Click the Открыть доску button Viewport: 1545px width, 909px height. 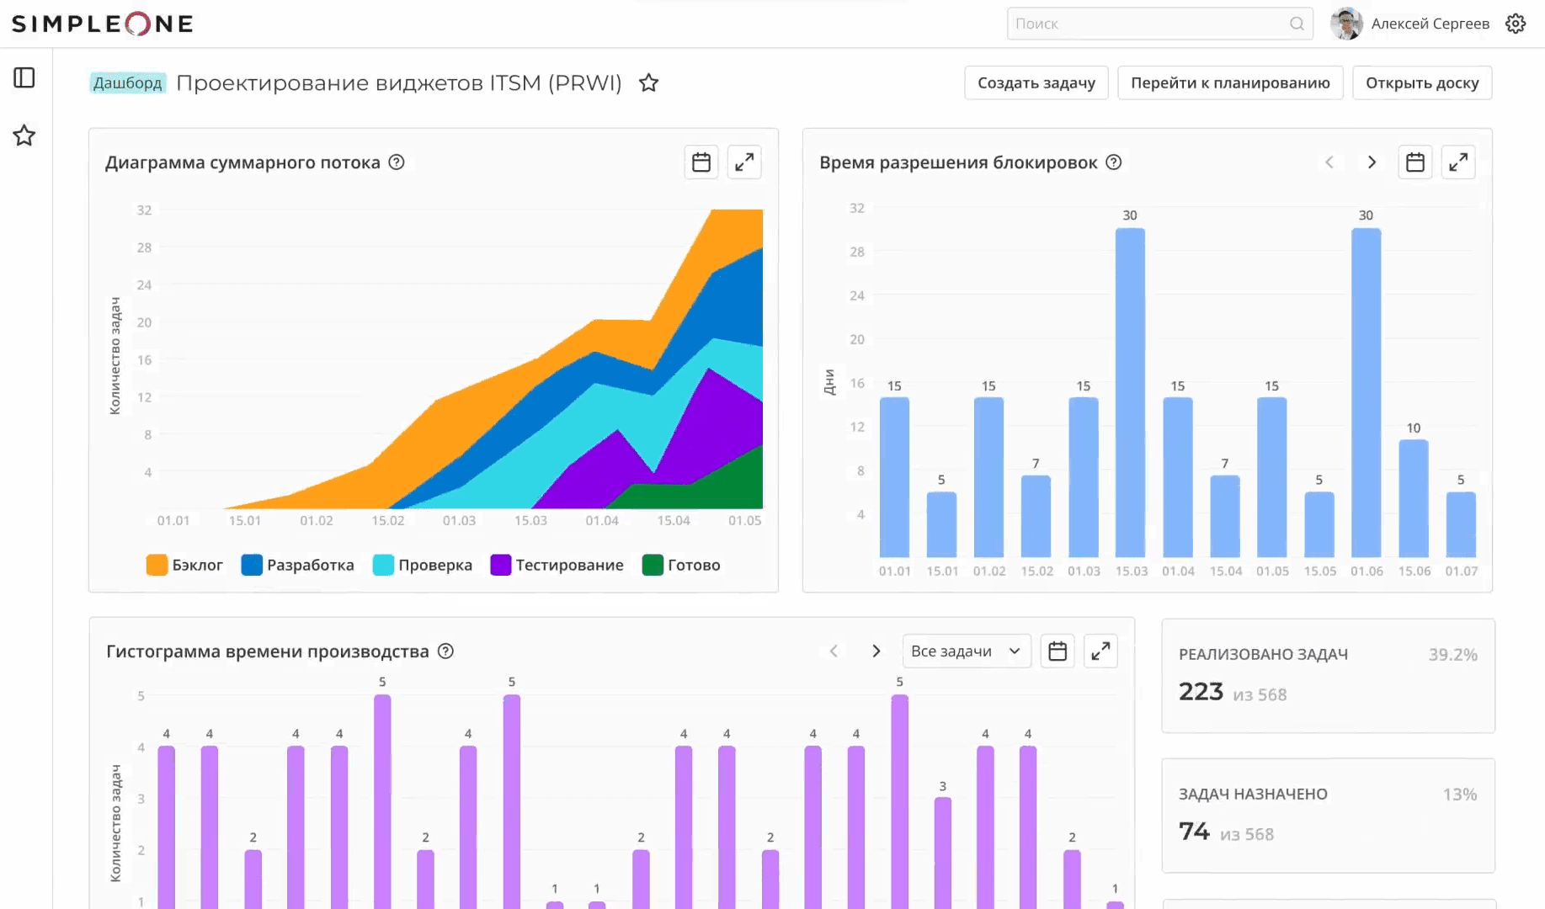[1422, 82]
